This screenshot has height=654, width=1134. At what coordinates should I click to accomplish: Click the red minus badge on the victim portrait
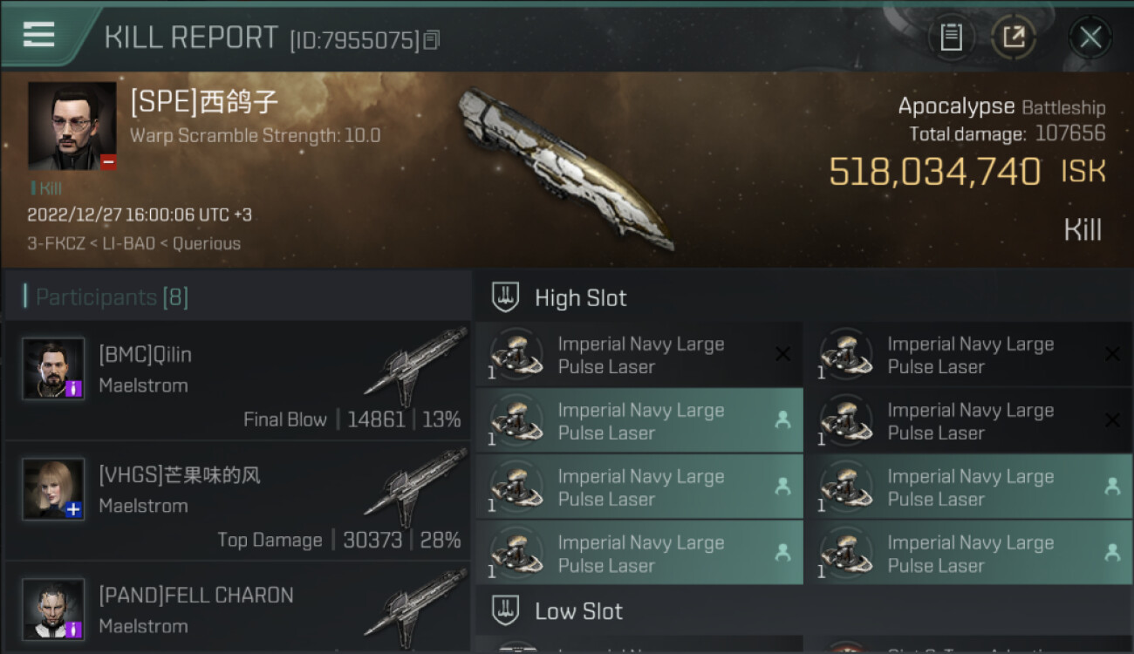[108, 161]
